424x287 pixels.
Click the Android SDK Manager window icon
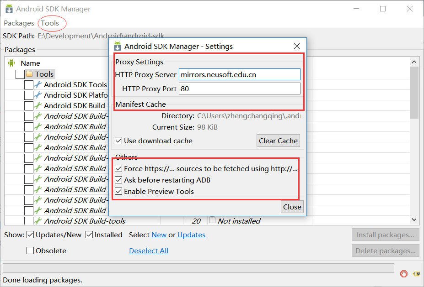coord(9,9)
